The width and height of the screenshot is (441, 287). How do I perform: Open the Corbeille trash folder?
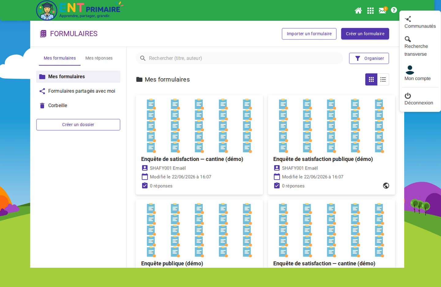(x=78, y=105)
